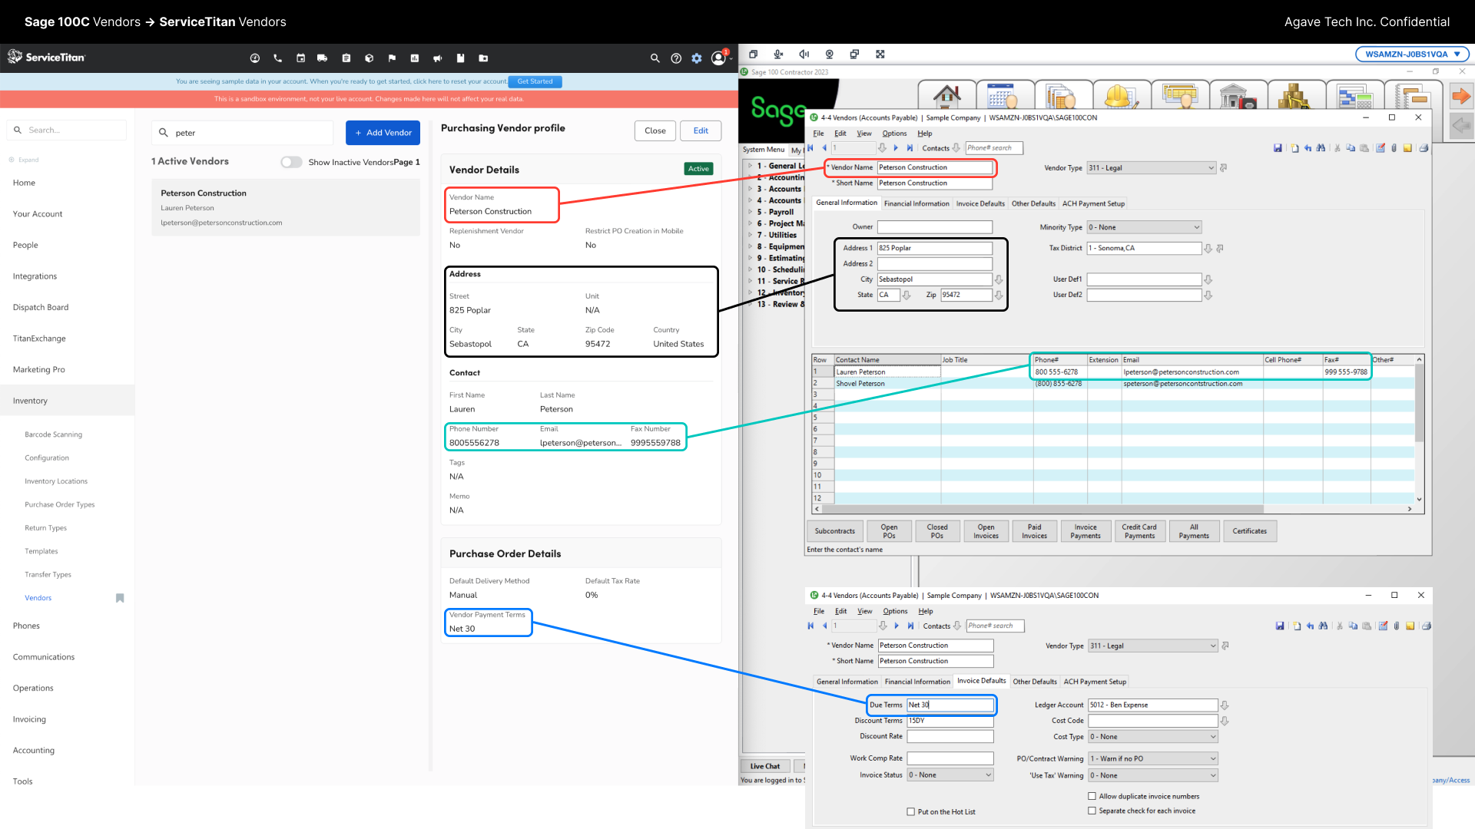Check Allow duplicate invoice numbers

(1092, 796)
